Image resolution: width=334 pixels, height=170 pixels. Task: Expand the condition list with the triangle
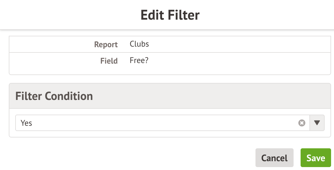click(317, 123)
